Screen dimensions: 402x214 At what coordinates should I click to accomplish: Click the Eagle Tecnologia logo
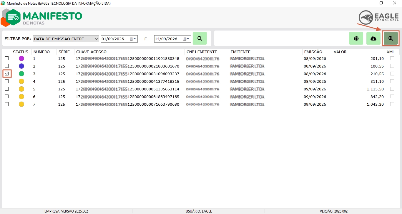378,17
